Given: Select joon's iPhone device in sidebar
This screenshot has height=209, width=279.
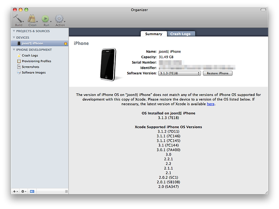Looking at the screenshot, I should 40,43.
